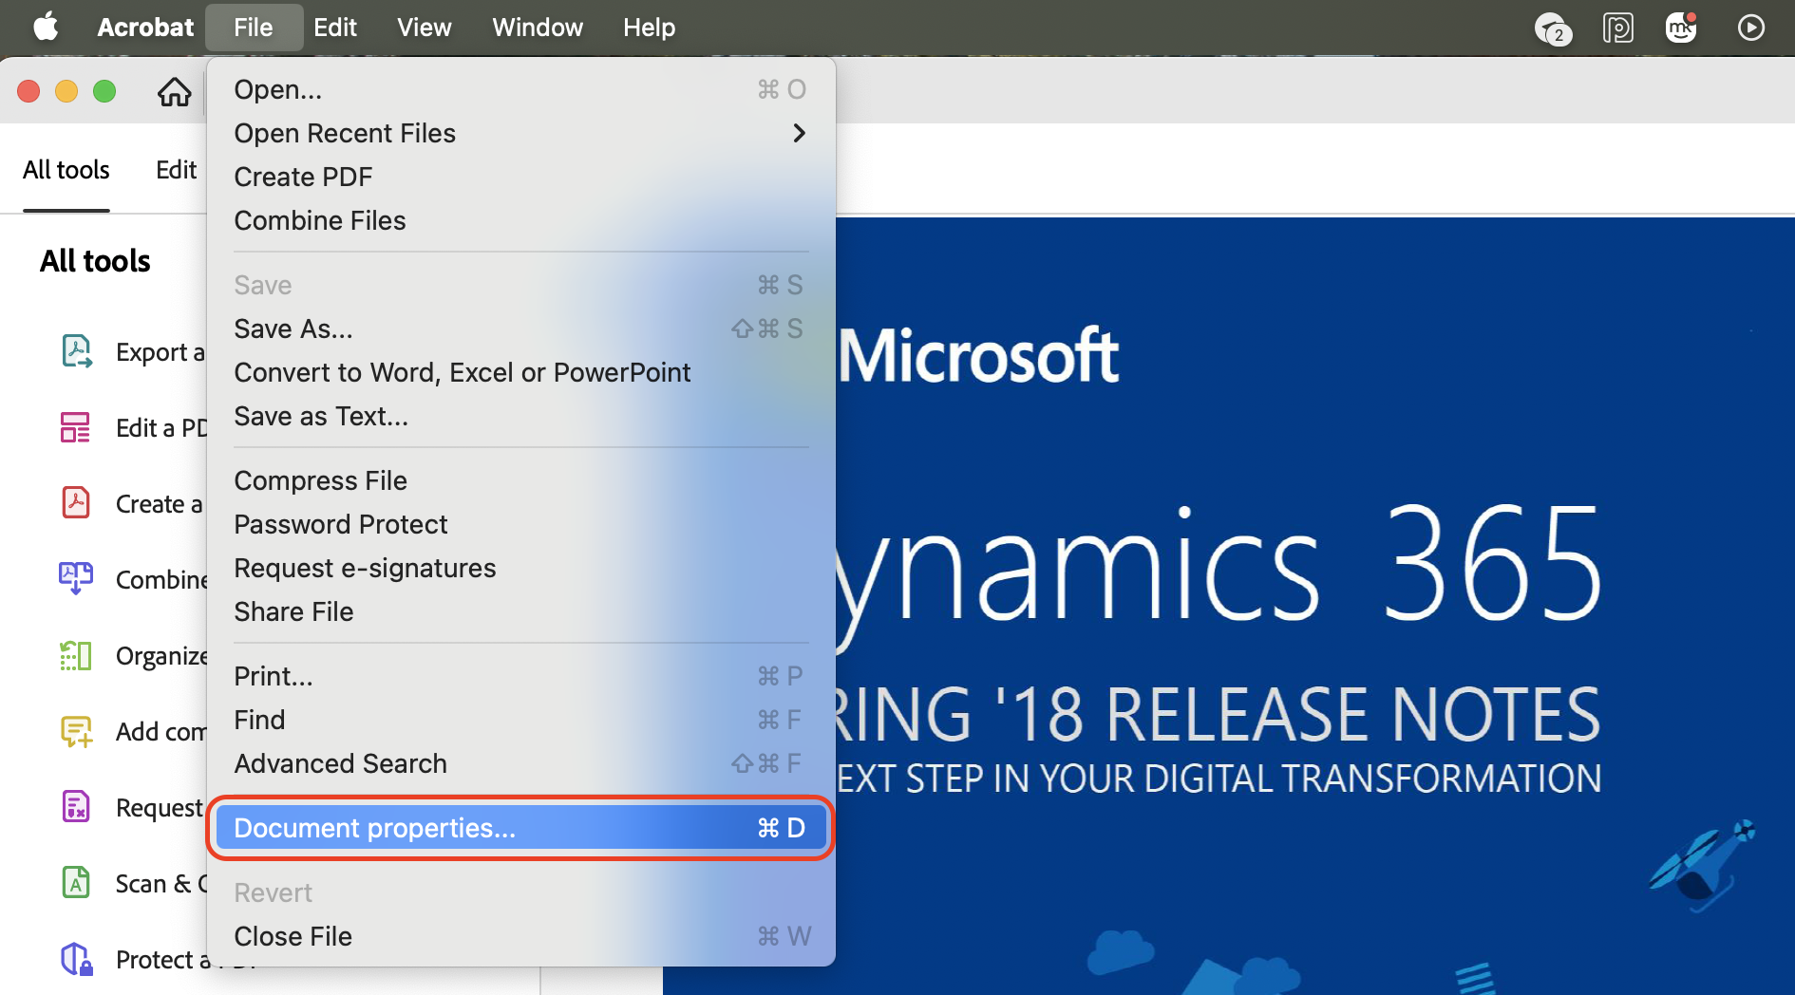Viewport: 1795px width, 995px height.
Task: Switch to the All tools tab
Action: [x=66, y=169]
